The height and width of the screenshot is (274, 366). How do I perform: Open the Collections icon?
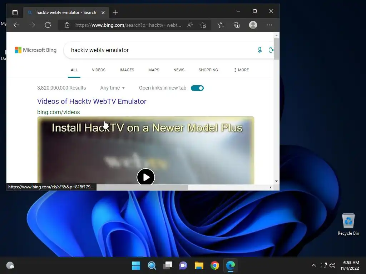[x=237, y=25]
